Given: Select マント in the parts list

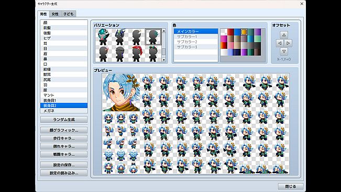Looking at the screenshot, I should [x=64, y=95].
